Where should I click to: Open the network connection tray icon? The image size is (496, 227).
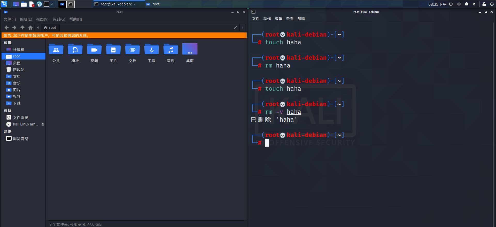[x=451, y=4]
